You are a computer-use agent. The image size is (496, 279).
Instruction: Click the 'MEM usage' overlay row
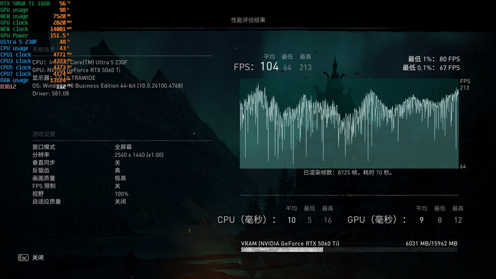pyautogui.click(x=35, y=16)
